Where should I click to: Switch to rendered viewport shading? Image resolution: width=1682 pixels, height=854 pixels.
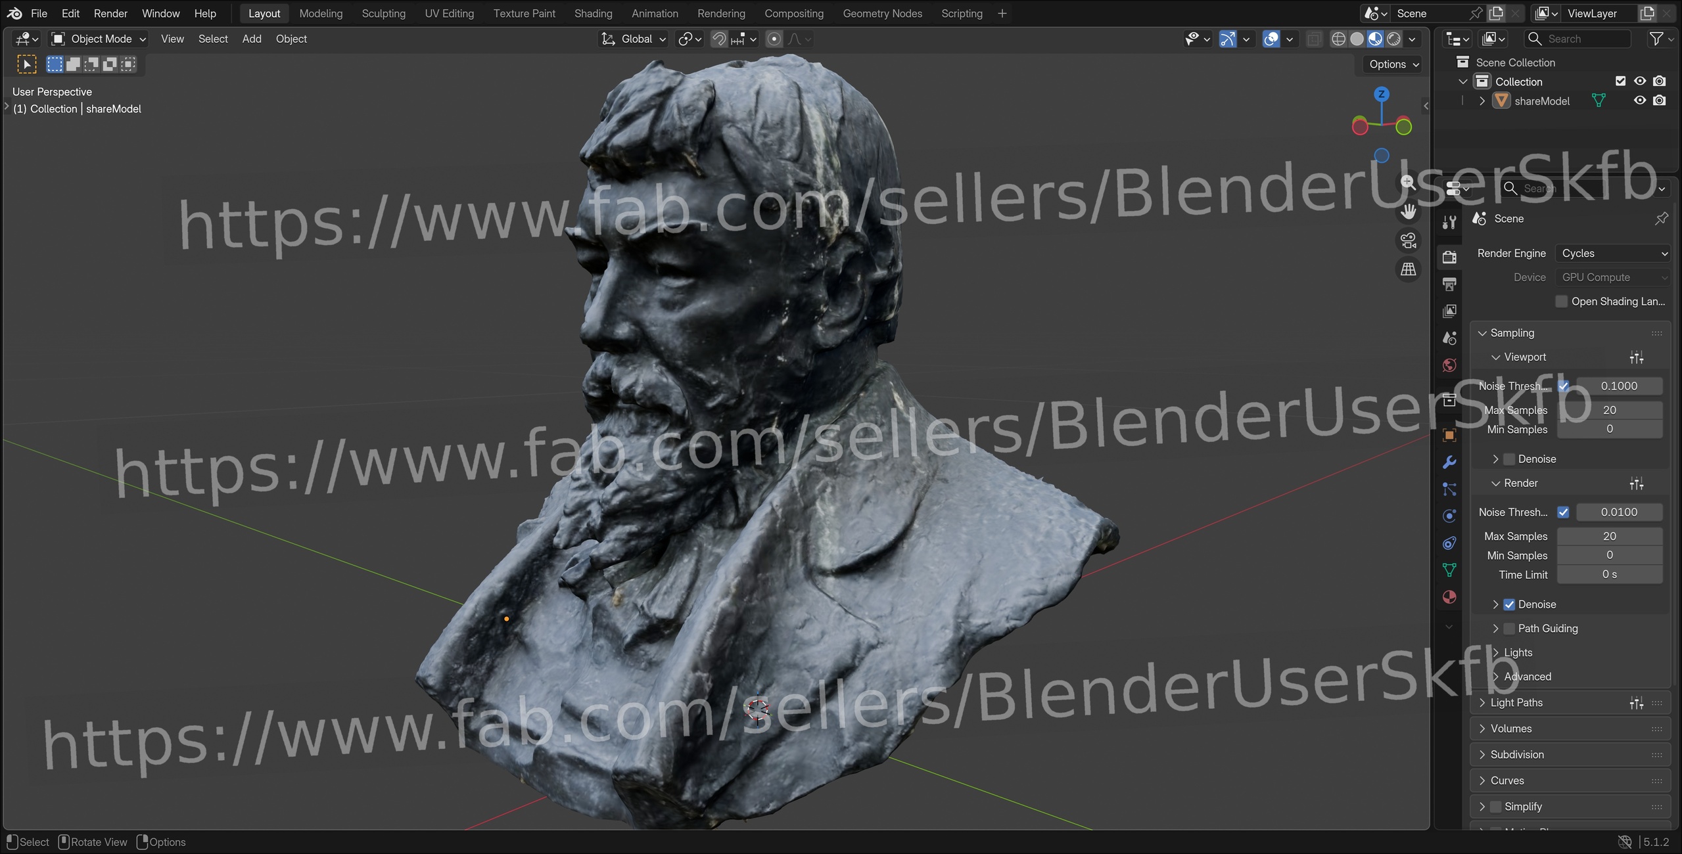[1393, 39]
